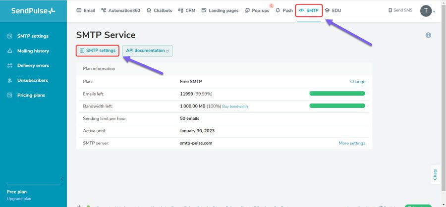The height and width of the screenshot is (207, 446).
Task: Click the Upgrade plan link
Action: pos(19,199)
